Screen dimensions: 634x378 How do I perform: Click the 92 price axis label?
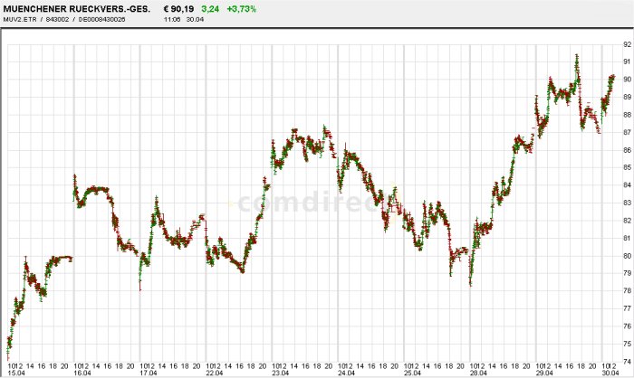[x=627, y=44]
